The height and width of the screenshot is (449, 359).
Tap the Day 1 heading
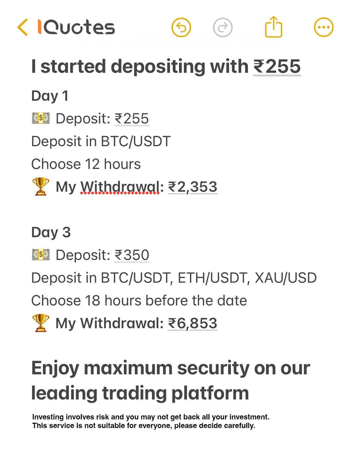[x=50, y=96]
